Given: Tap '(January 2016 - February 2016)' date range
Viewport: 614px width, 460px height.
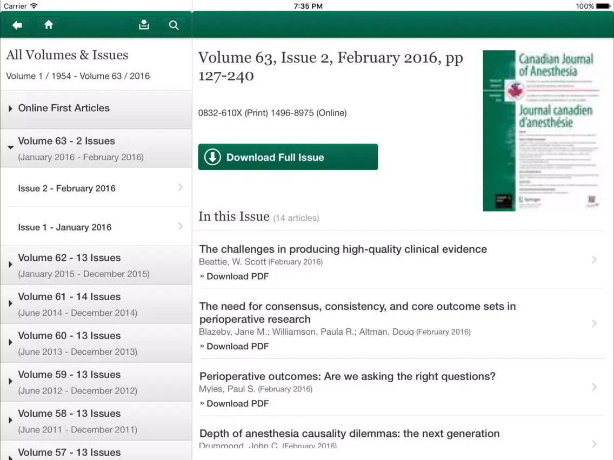Looking at the screenshot, I should [x=81, y=157].
